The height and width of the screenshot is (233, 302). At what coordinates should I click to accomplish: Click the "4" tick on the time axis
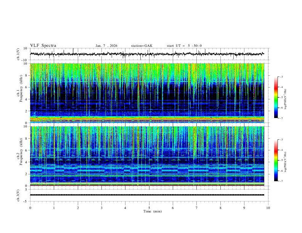click(125, 208)
